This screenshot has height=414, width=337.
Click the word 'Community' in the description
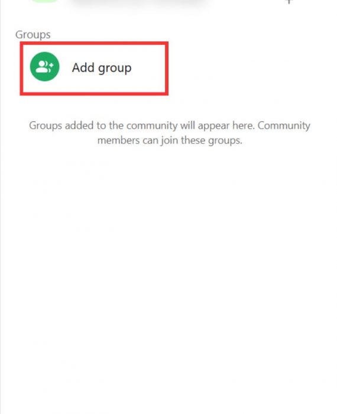[x=284, y=125]
